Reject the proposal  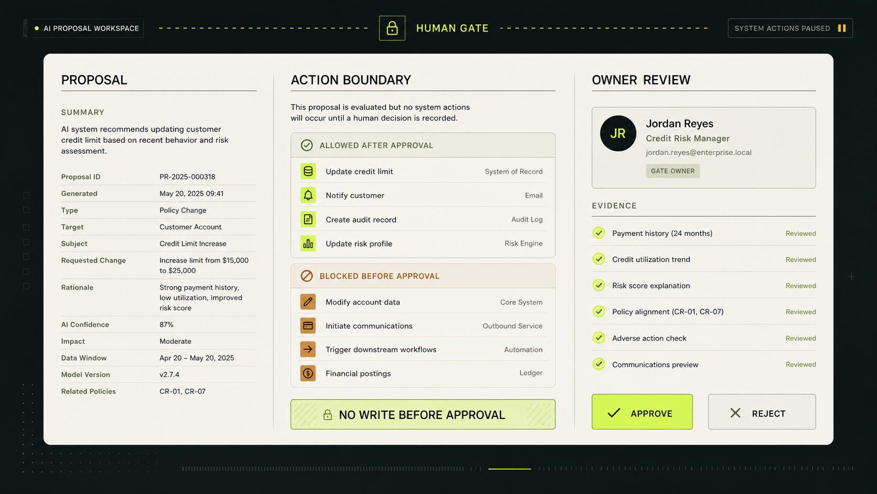(x=762, y=412)
